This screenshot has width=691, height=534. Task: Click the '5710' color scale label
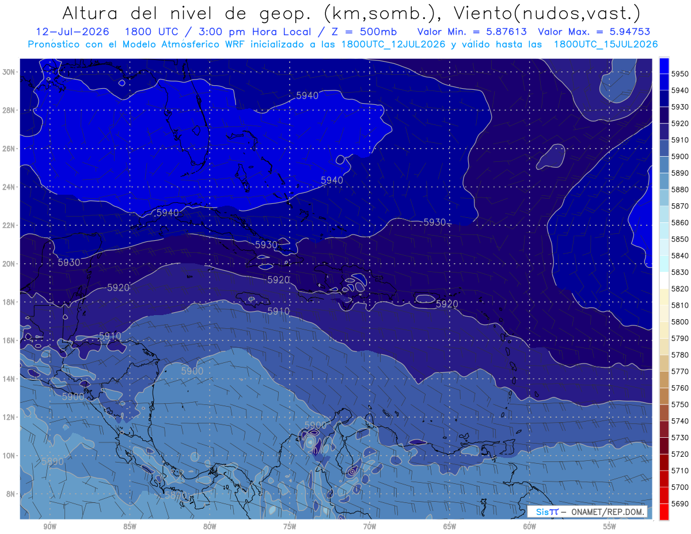point(679,471)
